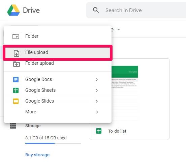Image resolution: width=186 pixels, height=164 pixels.
Task: Click the 8.1 GB of 15 GB used text
Action: [46, 138]
